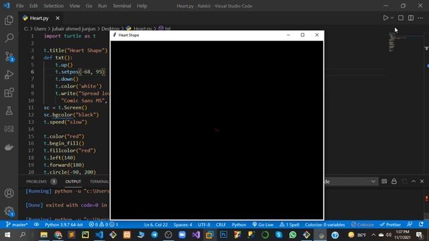Clear the output panel
The height and width of the screenshot is (241, 429).
coord(384,181)
